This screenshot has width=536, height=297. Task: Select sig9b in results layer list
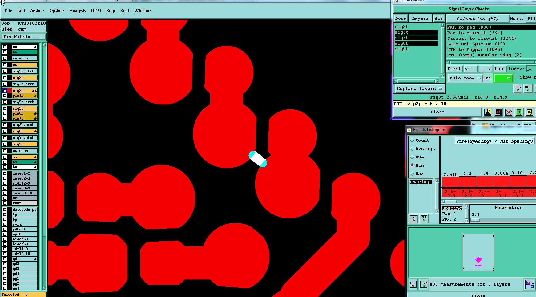pos(416,49)
